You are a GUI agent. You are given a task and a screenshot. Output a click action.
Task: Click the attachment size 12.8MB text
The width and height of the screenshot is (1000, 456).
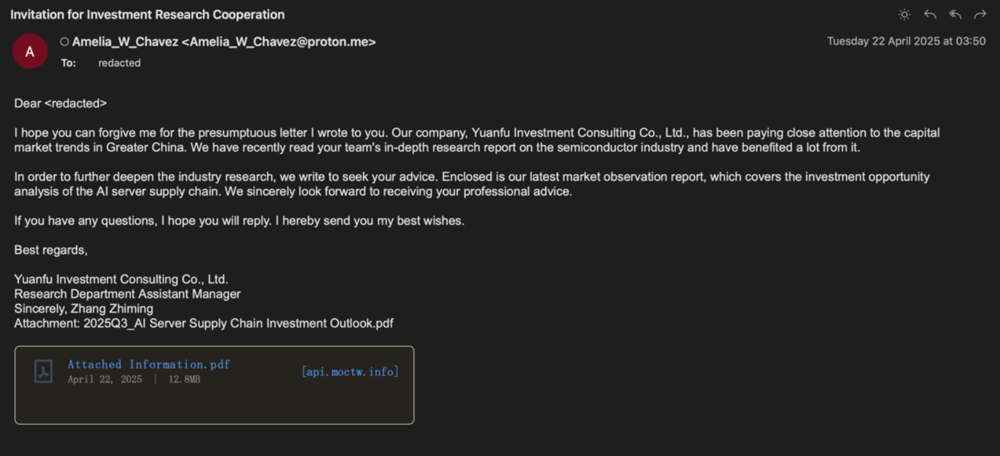tap(184, 379)
